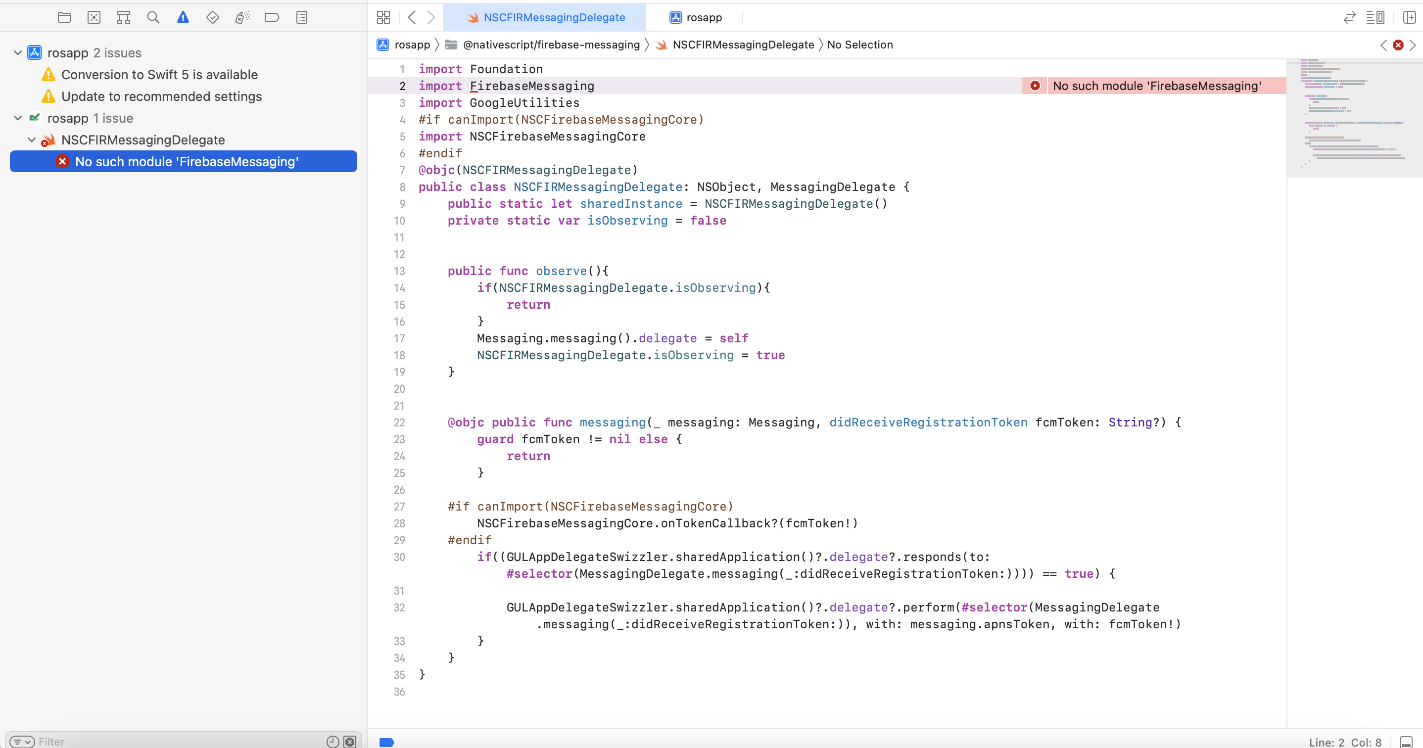Show the Breakpoint navigator tag icon

pyautogui.click(x=272, y=17)
